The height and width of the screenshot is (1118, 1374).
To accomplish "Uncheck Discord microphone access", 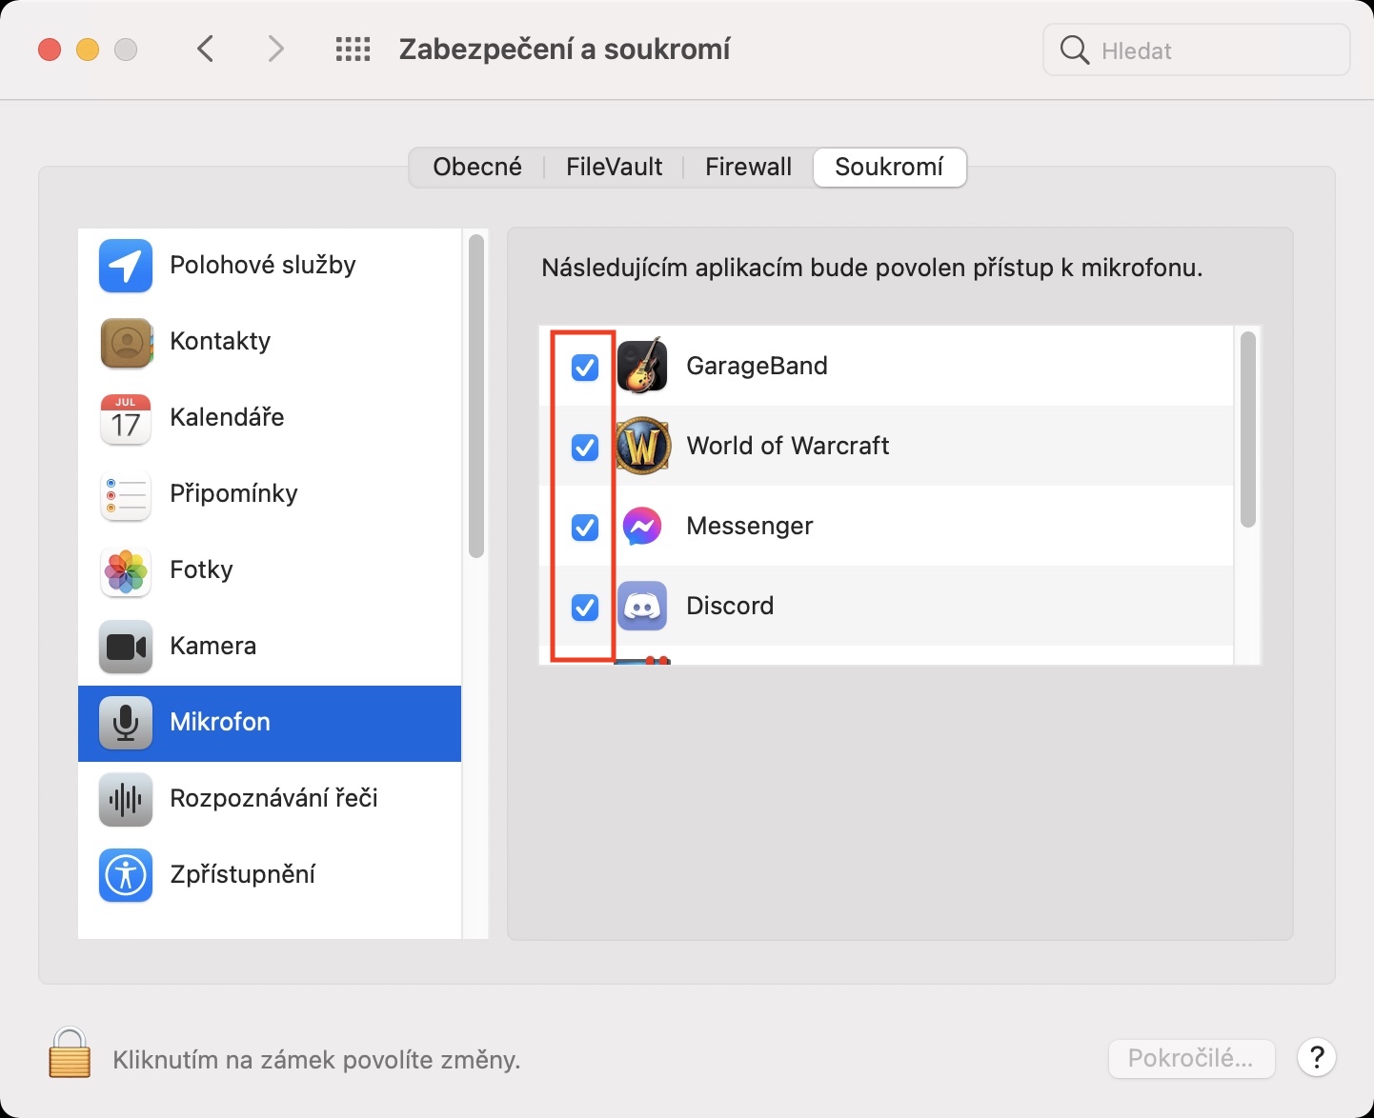I will (585, 607).
